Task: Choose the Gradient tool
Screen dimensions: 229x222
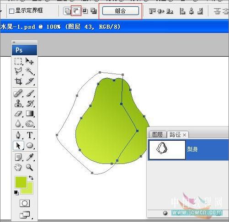Action: [30, 113]
